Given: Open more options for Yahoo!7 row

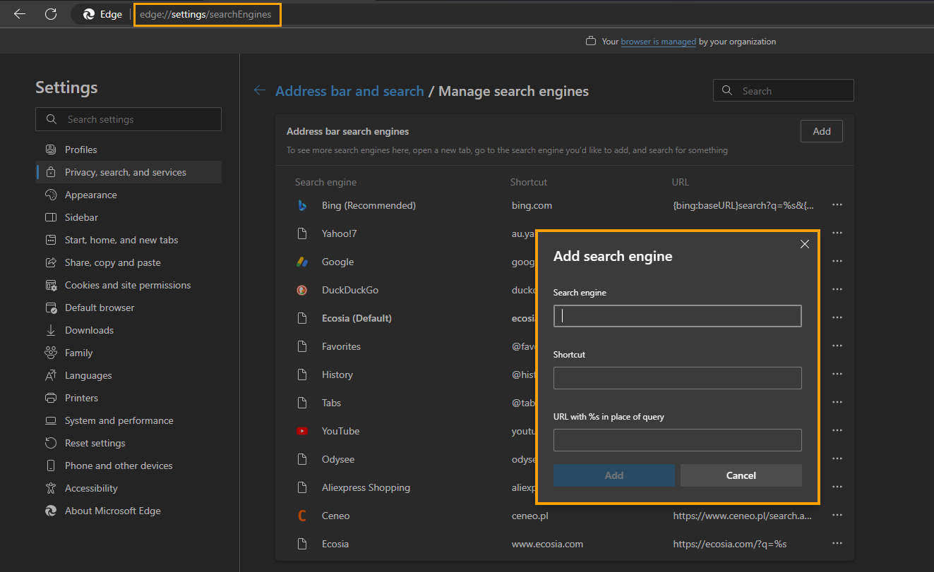Looking at the screenshot, I should (837, 233).
